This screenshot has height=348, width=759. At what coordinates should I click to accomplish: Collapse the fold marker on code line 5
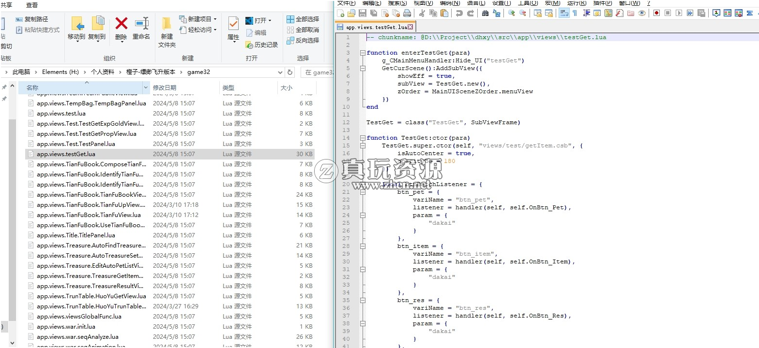point(363,68)
